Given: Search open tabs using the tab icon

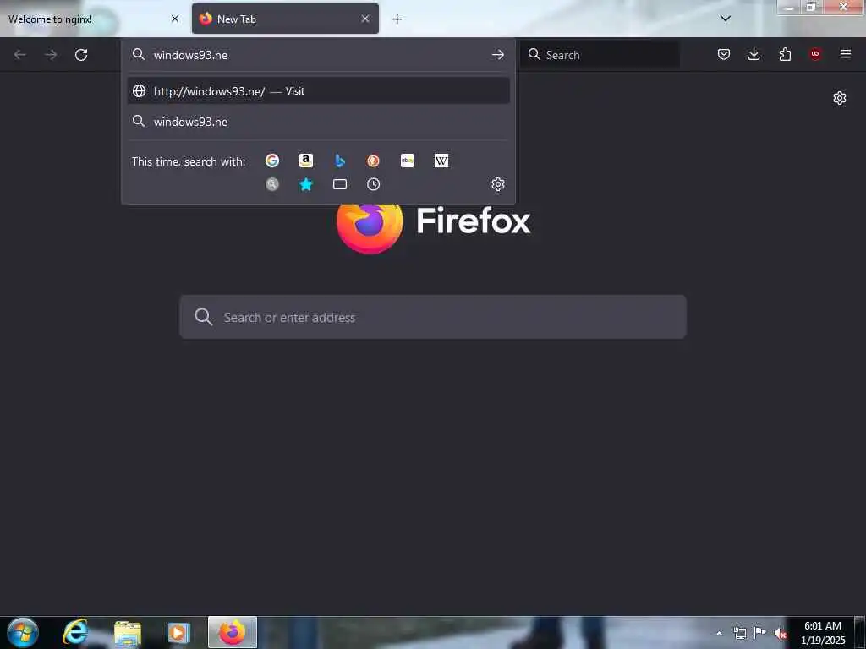Looking at the screenshot, I should click(x=340, y=184).
